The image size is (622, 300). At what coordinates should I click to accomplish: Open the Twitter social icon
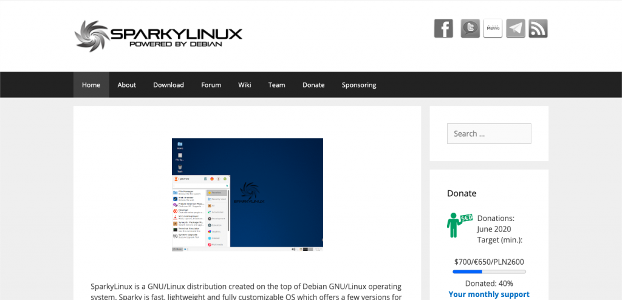470,29
